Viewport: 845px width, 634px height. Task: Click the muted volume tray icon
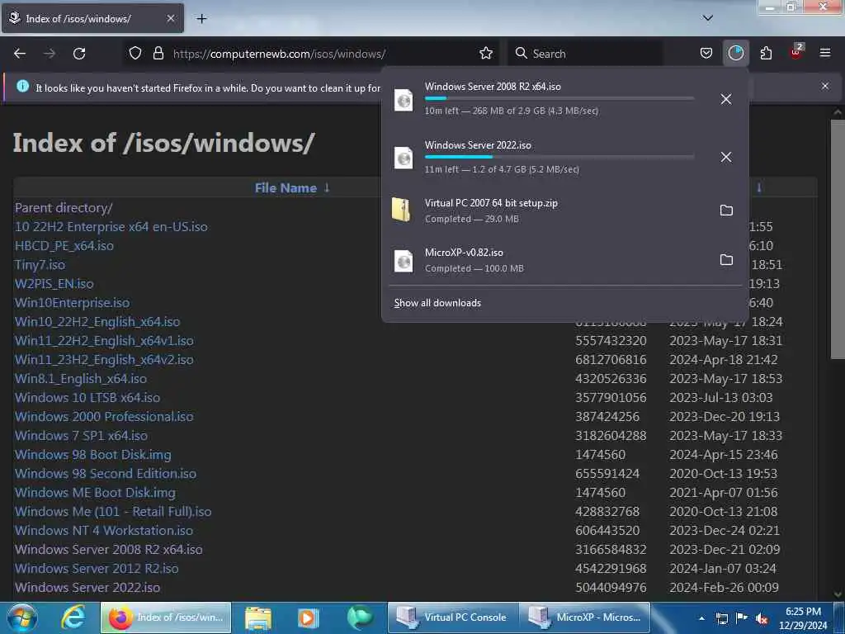762,618
